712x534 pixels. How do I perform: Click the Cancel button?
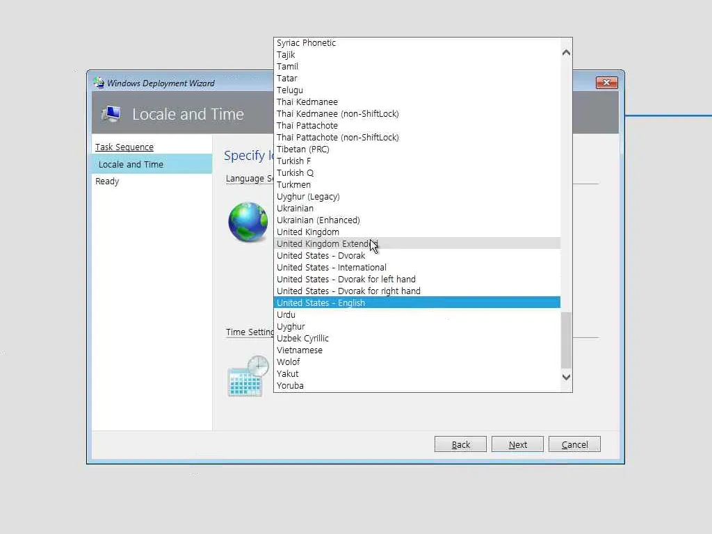click(x=574, y=444)
